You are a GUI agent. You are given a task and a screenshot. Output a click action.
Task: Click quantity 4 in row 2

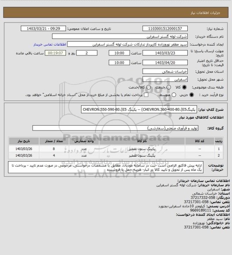(x=54, y=155)
